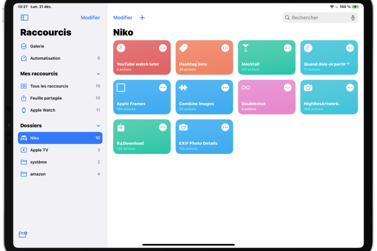
Task: Open Automatisation section
Action: [60, 58]
